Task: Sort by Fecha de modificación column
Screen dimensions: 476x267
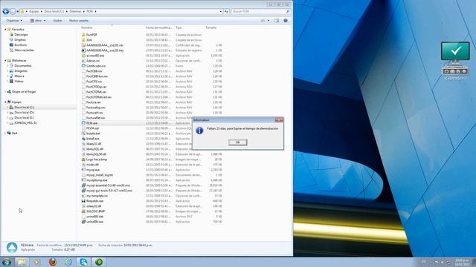Action: [158, 27]
